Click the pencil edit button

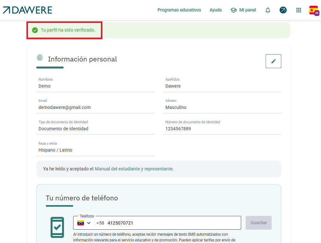coord(273,61)
